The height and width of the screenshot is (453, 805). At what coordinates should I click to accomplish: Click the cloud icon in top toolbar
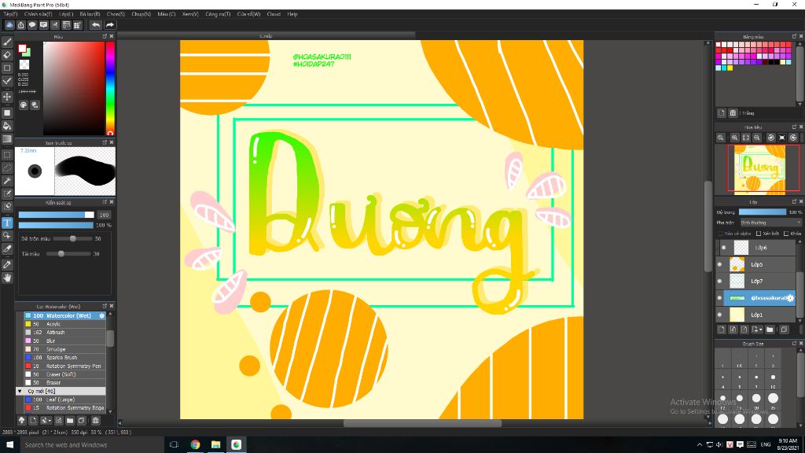9,24
